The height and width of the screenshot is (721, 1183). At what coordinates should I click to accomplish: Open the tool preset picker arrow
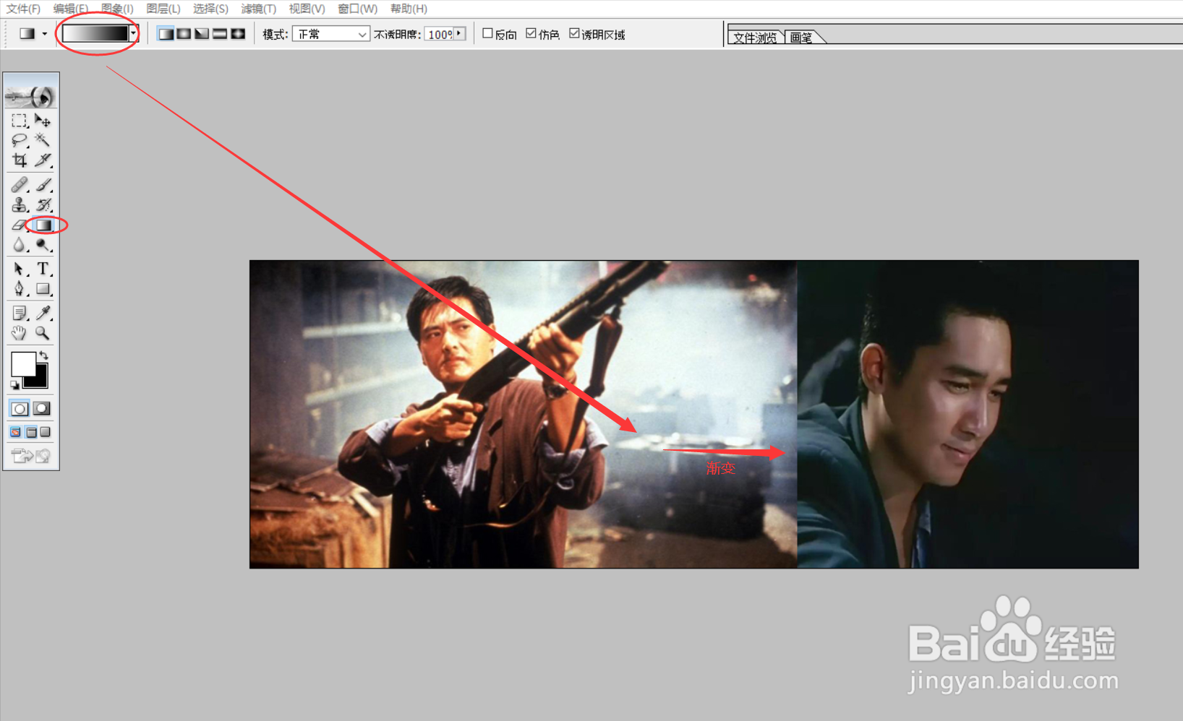(x=44, y=34)
